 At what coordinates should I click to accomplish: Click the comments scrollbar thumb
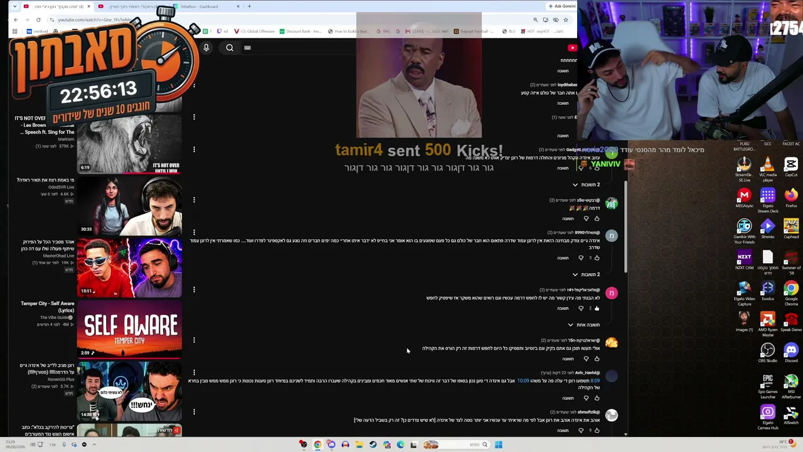click(625, 227)
